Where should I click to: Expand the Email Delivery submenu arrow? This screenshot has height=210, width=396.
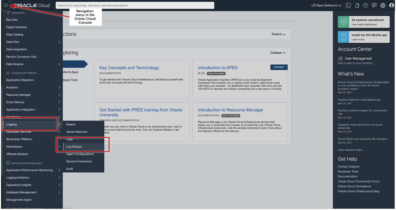pyautogui.click(x=59, y=102)
